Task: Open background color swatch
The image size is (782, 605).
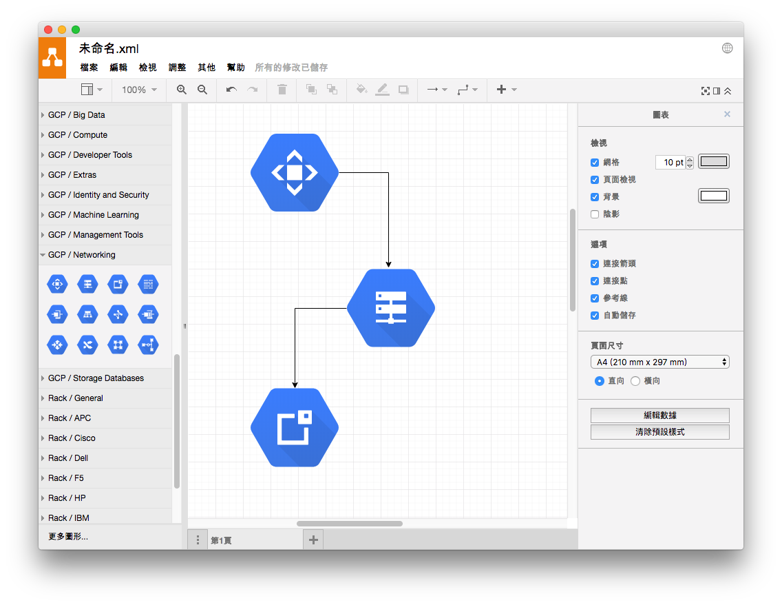Action: (714, 196)
